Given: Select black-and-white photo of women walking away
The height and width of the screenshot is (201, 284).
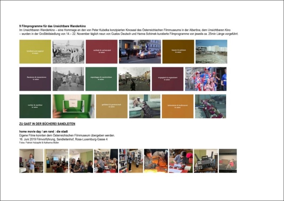Looking at the screenshot, I should pos(68,79).
